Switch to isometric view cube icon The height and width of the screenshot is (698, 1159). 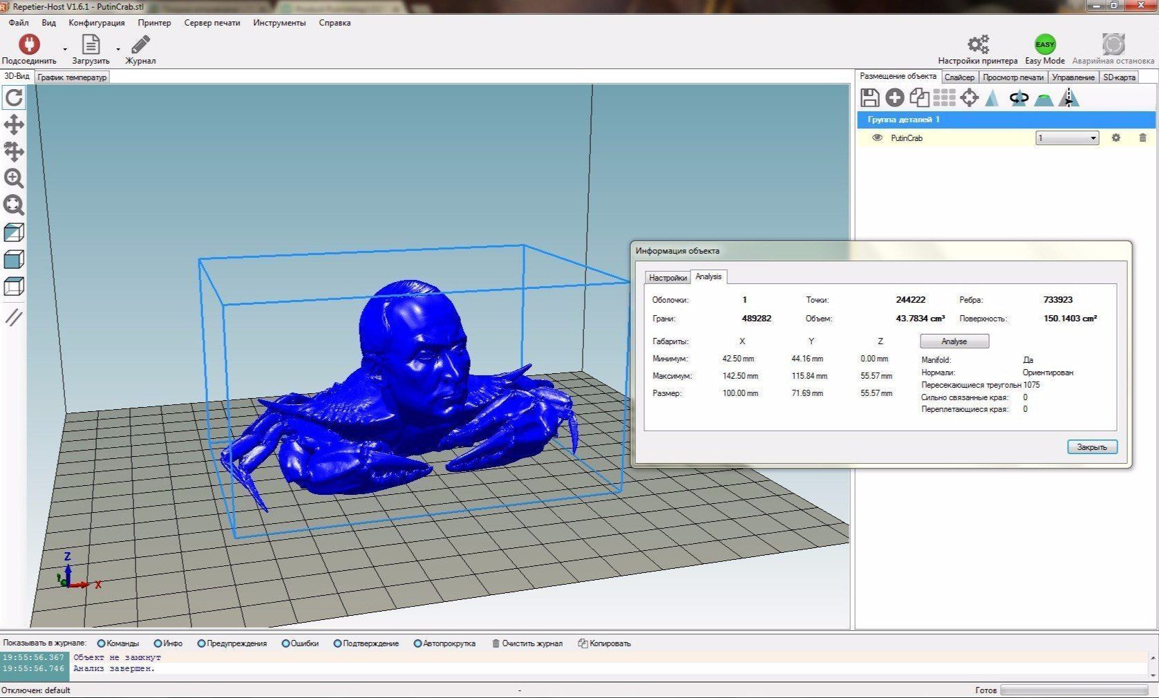[14, 232]
